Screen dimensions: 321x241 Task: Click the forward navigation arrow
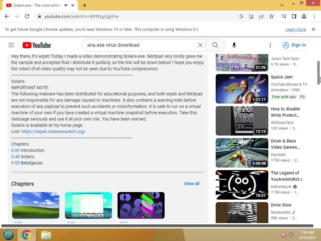pyautogui.click(x=17, y=16)
